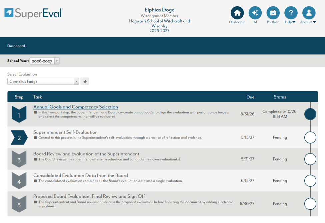Click the SuperEval logo
325x223 pixels.
[34, 13]
